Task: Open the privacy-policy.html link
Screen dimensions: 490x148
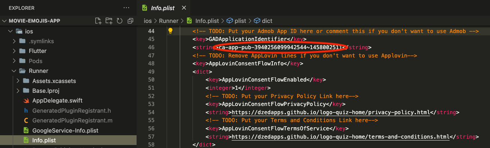Action: click(x=331, y=112)
